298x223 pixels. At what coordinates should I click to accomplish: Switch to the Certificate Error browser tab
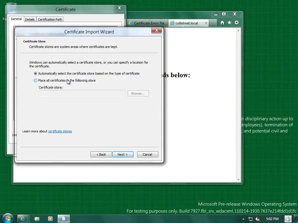pyautogui.click(x=148, y=23)
